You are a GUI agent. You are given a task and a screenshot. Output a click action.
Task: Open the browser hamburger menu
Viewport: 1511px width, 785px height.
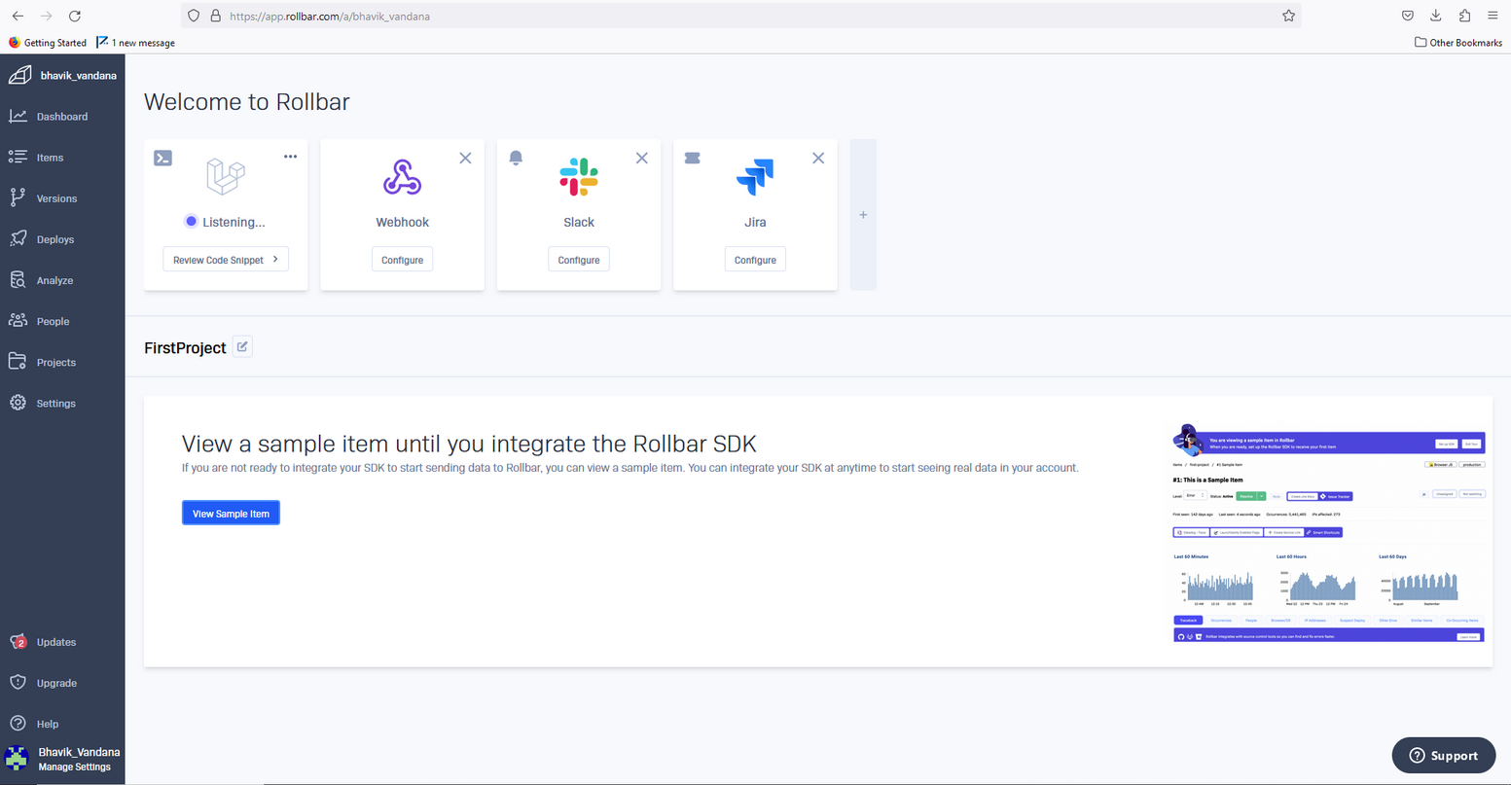pyautogui.click(x=1493, y=16)
